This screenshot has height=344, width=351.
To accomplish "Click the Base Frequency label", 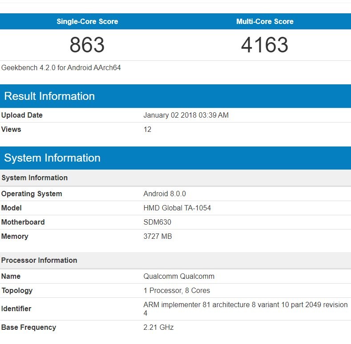I will coord(28,328).
